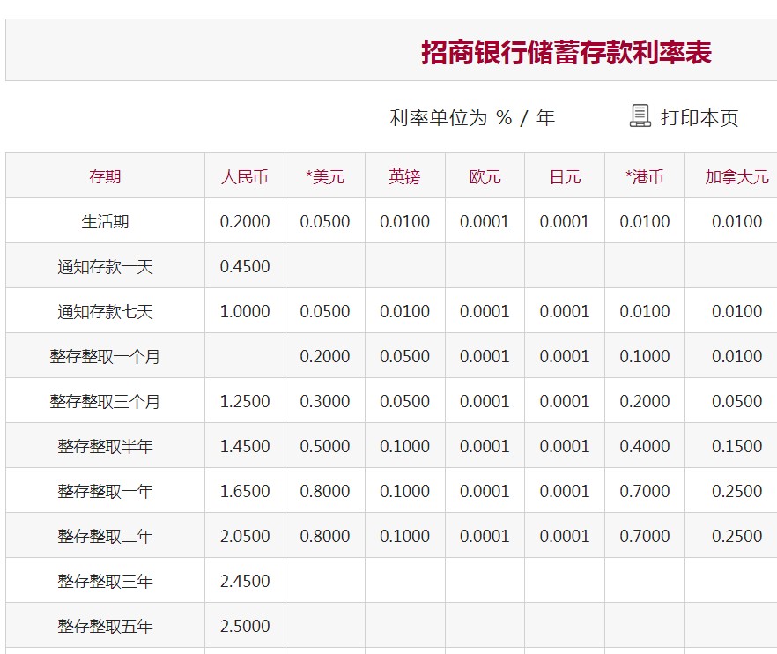Click 美元 rate 0.8000 for 整存整取二年

[x=325, y=536]
